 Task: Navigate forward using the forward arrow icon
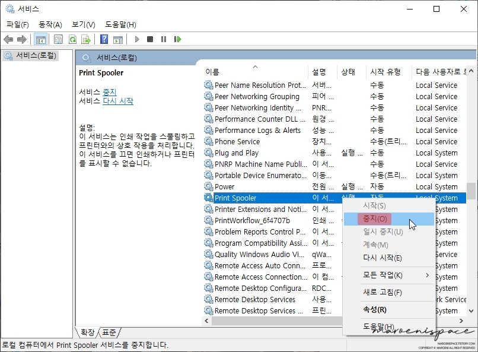point(23,39)
